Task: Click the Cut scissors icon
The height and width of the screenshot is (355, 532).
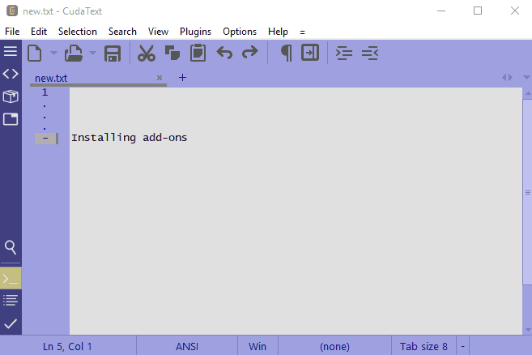Action: coord(147,53)
